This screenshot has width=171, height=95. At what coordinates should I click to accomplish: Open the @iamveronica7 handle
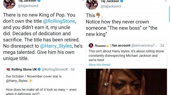[x=144, y=45]
